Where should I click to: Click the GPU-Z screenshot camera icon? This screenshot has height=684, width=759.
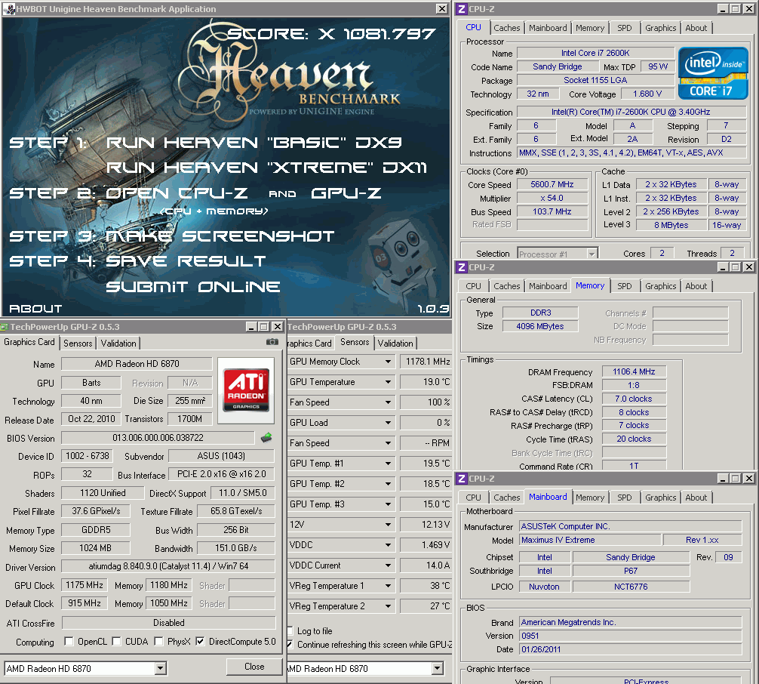(x=272, y=342)
